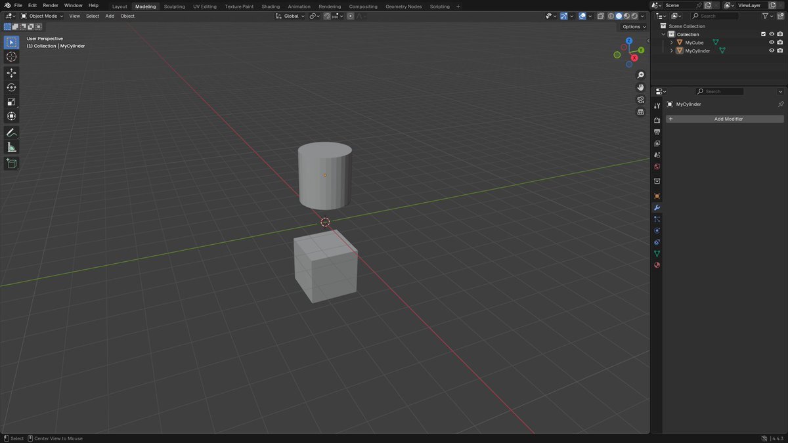Collapse the Collection tree item
Image resolution: width=788 pixels, height=443 pixels.
point(663,34)
